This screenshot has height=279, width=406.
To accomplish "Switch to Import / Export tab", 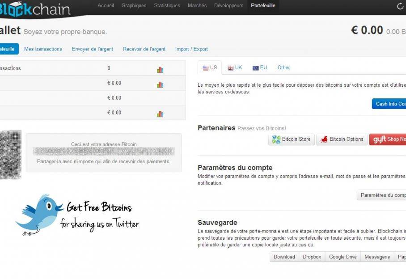I will (192, 49).
